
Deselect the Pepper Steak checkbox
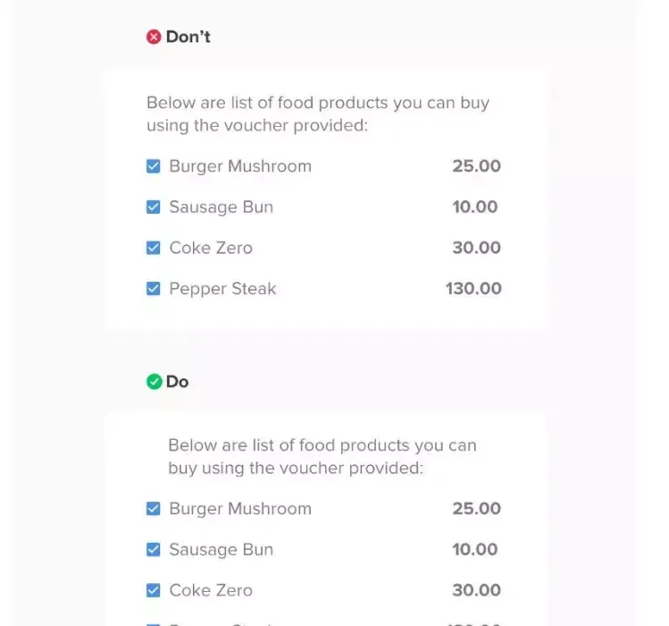[154, 289]
